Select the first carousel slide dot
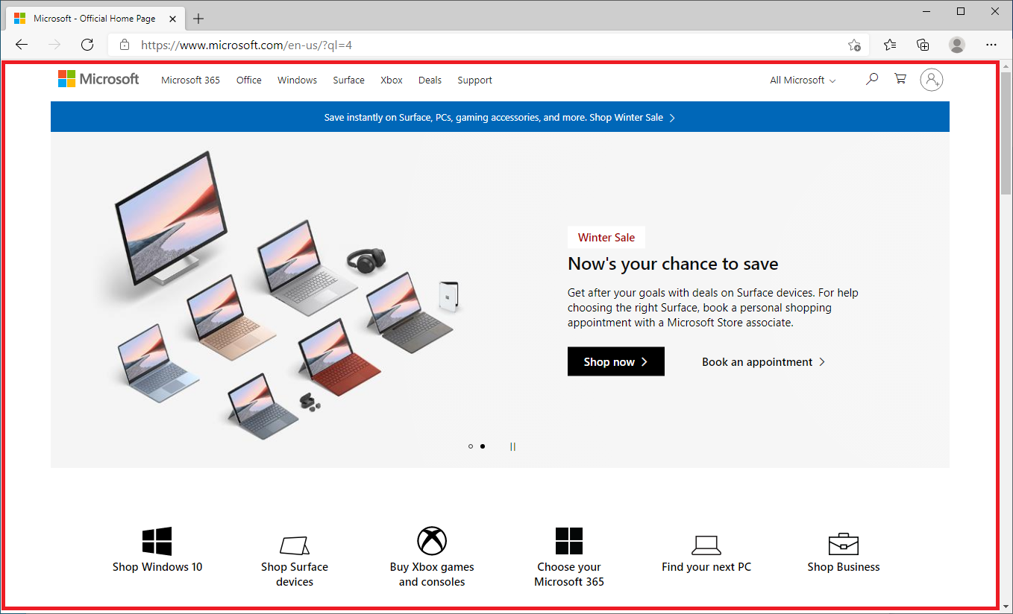Screen dimensions: 1013x614 tap(471, 446)
